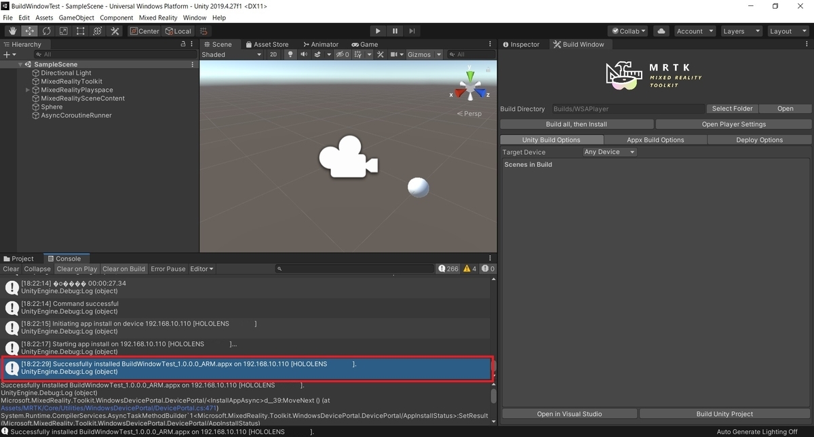Select the Move tool
The height and width of the screenshot is (437, 814).
pyautogui.click(x=30, y=31)
